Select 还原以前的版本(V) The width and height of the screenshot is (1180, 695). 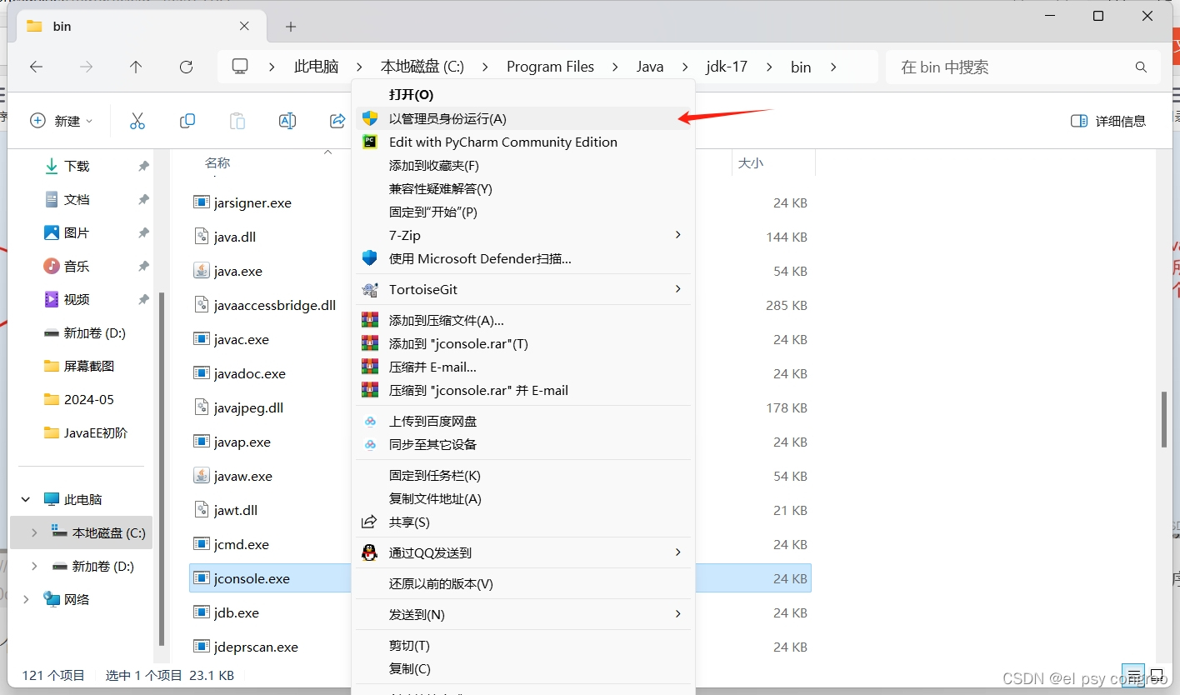[524, 583]
